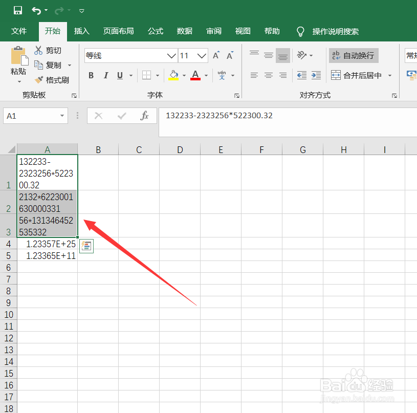Screen dimensions: 417x413
Task: Click the decrease indent icon
Action: [302, 76]
